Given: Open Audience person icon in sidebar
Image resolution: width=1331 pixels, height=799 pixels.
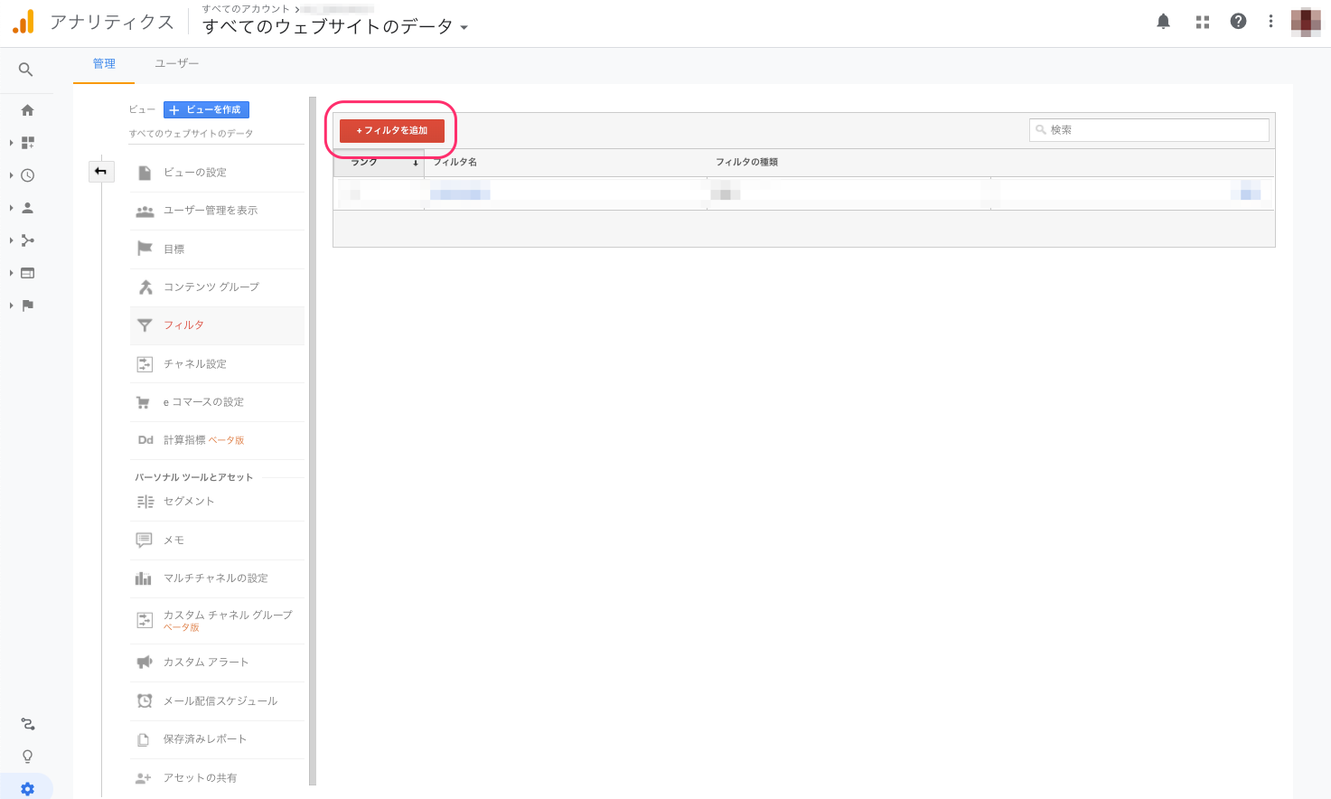Looking at the screenshot, I should point(27,208).
